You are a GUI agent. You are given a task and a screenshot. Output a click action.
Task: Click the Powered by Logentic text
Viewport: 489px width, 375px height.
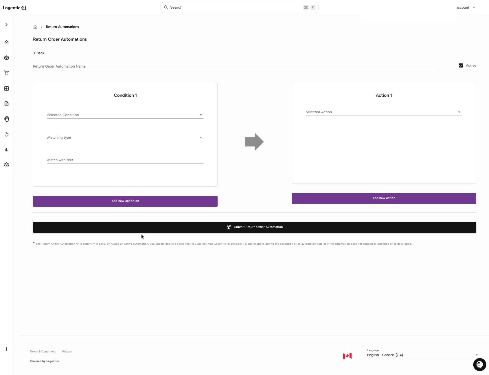coord(44,361)
